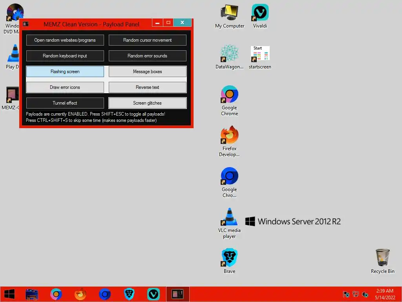Click the 'Press CTRL+SHIFT+S to skip' text
The width and height of the screenshot is (402, 302).
(x=91, y=120)
